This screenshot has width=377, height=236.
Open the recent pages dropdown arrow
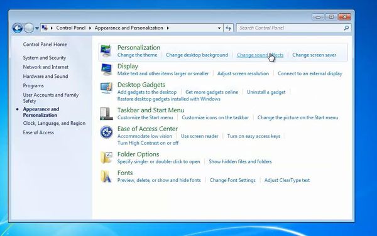(x=37, y=28)
